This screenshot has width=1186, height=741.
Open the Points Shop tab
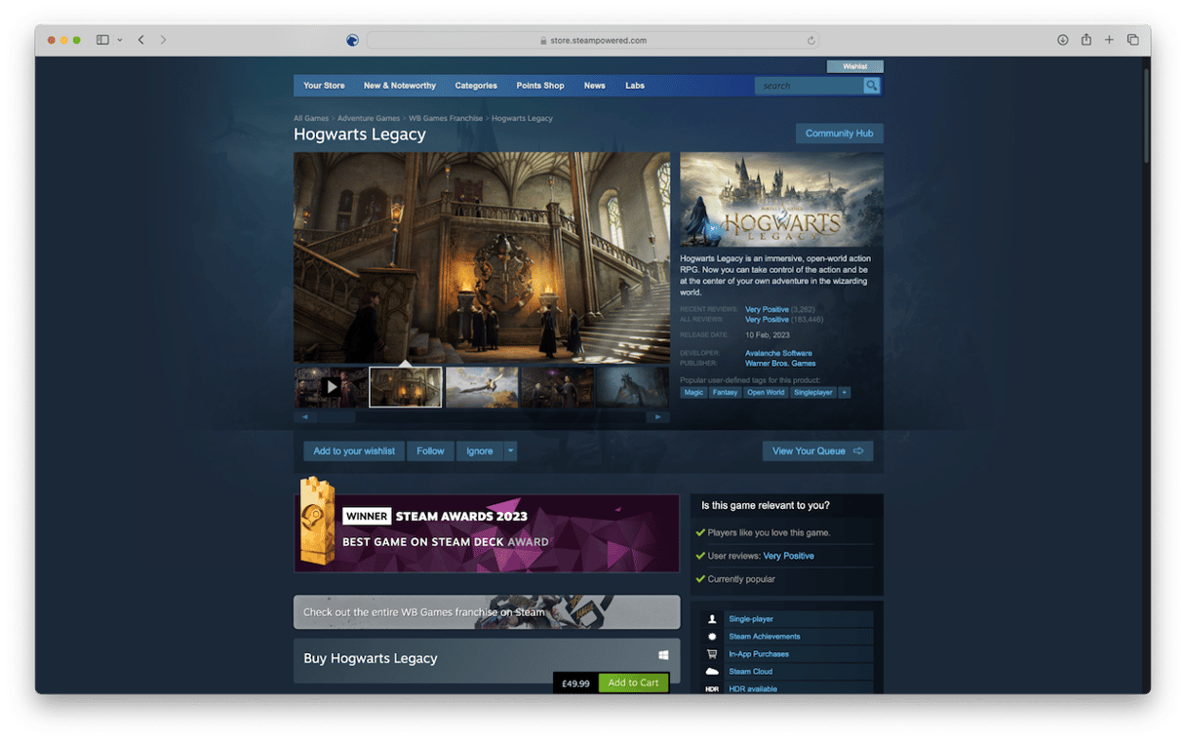point(540,86)
